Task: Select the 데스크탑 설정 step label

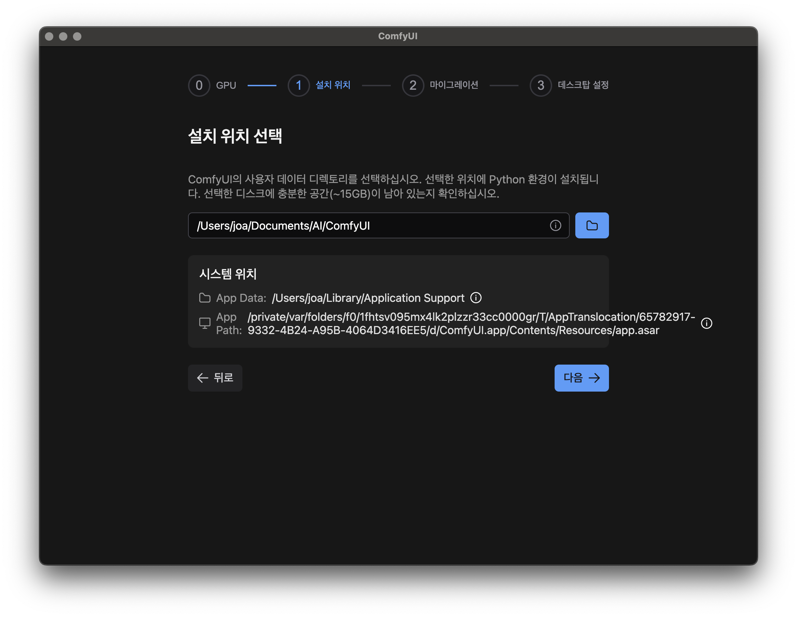Action: point(583,85)
